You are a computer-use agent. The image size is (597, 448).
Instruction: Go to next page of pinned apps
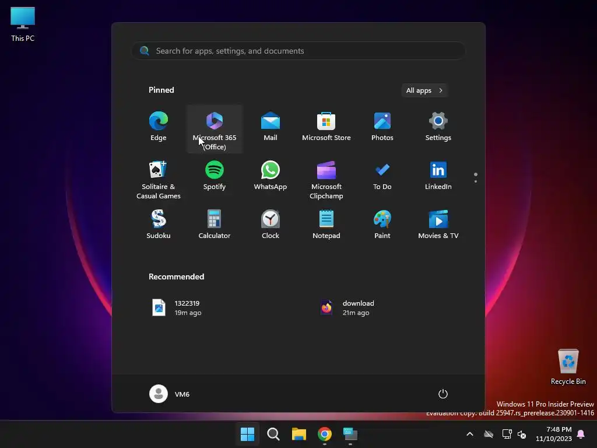(x=476, y=181)
